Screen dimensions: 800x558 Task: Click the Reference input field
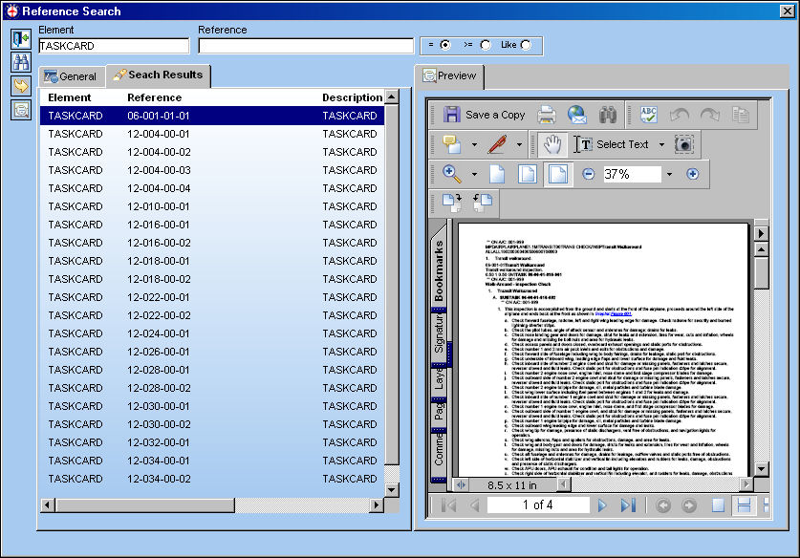tap(306, 46)
